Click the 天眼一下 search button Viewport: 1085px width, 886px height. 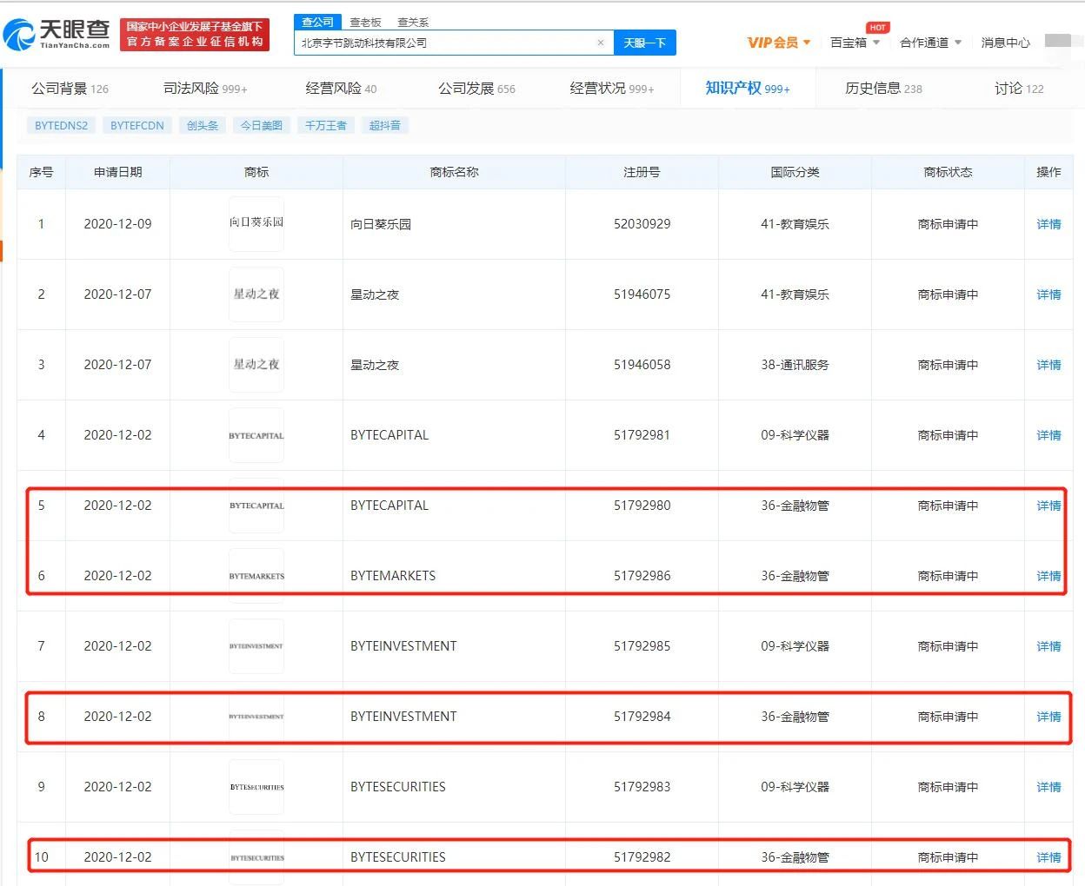(x=645, y=43)
